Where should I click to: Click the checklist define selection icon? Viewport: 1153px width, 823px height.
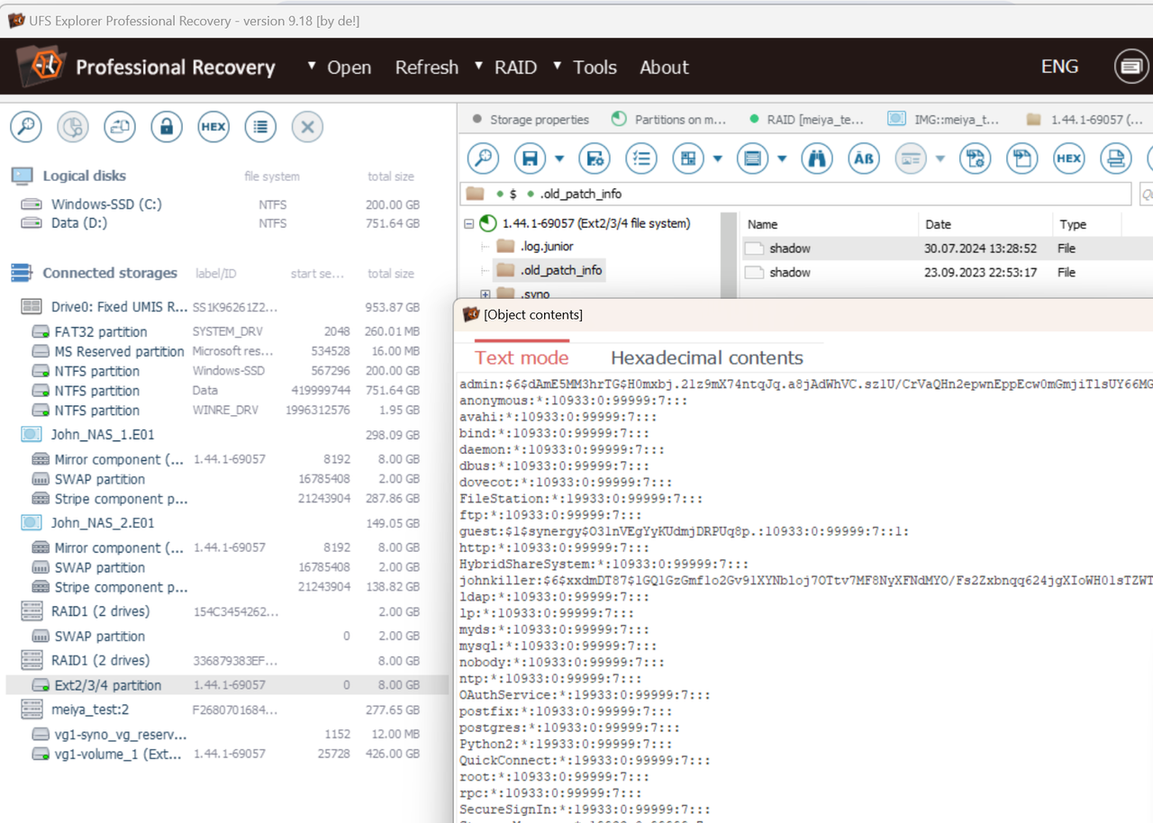point(641,159)
